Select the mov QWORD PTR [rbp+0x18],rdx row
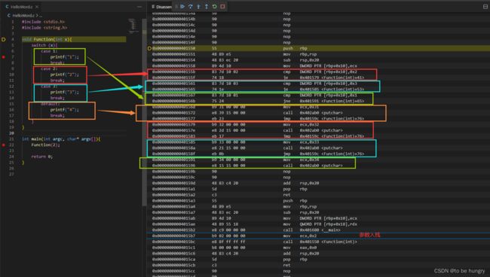This screenshot has height=277, width=490. pyautogui.click(x=318, y=224)
